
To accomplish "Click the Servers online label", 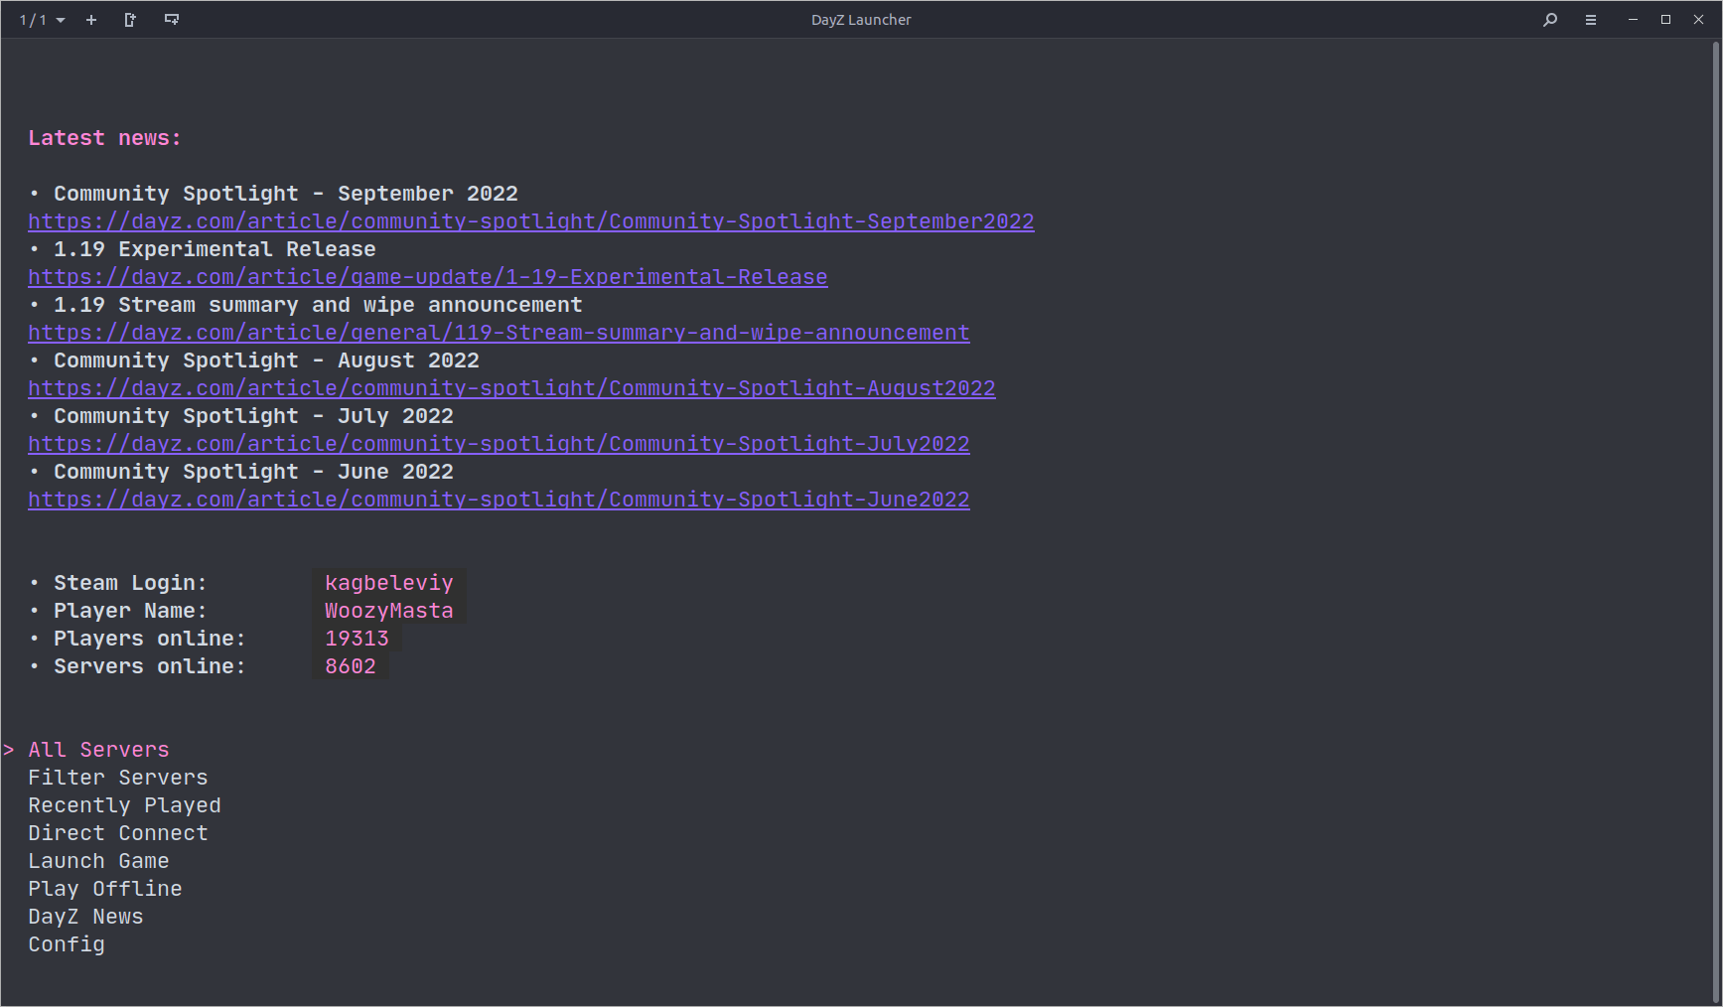I will (150, 666).
